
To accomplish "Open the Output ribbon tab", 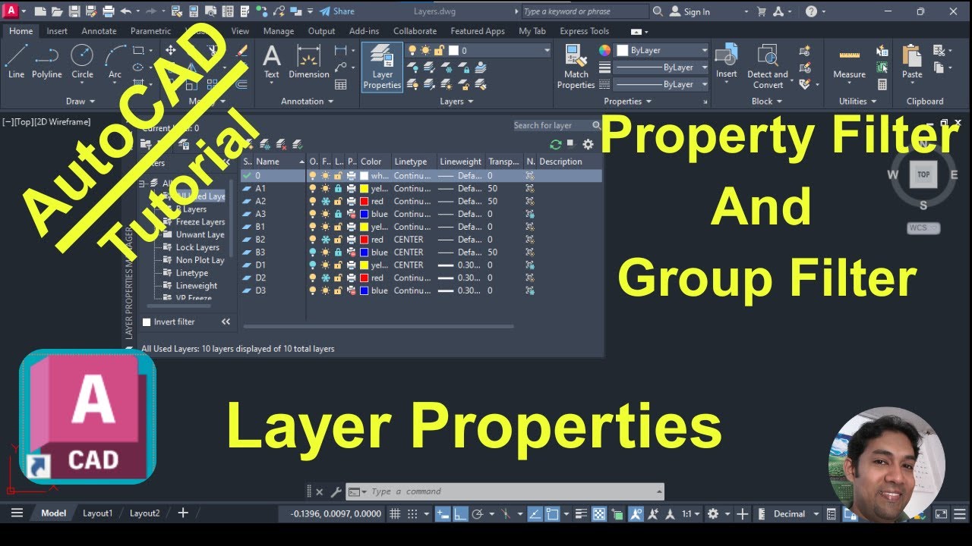I will click(x=321, y=31).
